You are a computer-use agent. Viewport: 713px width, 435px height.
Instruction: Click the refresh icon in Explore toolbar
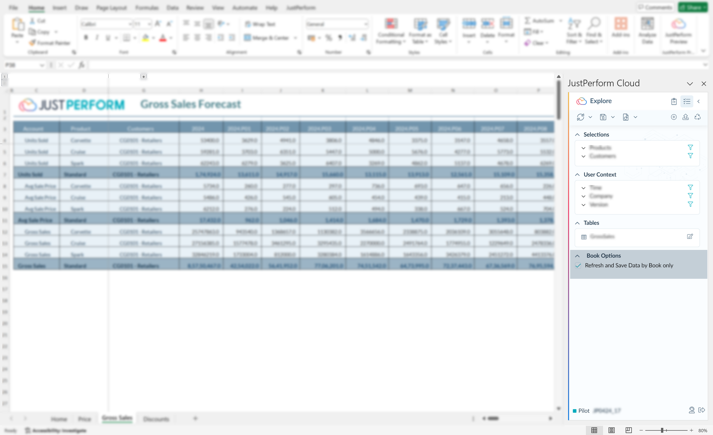[580, 117]
